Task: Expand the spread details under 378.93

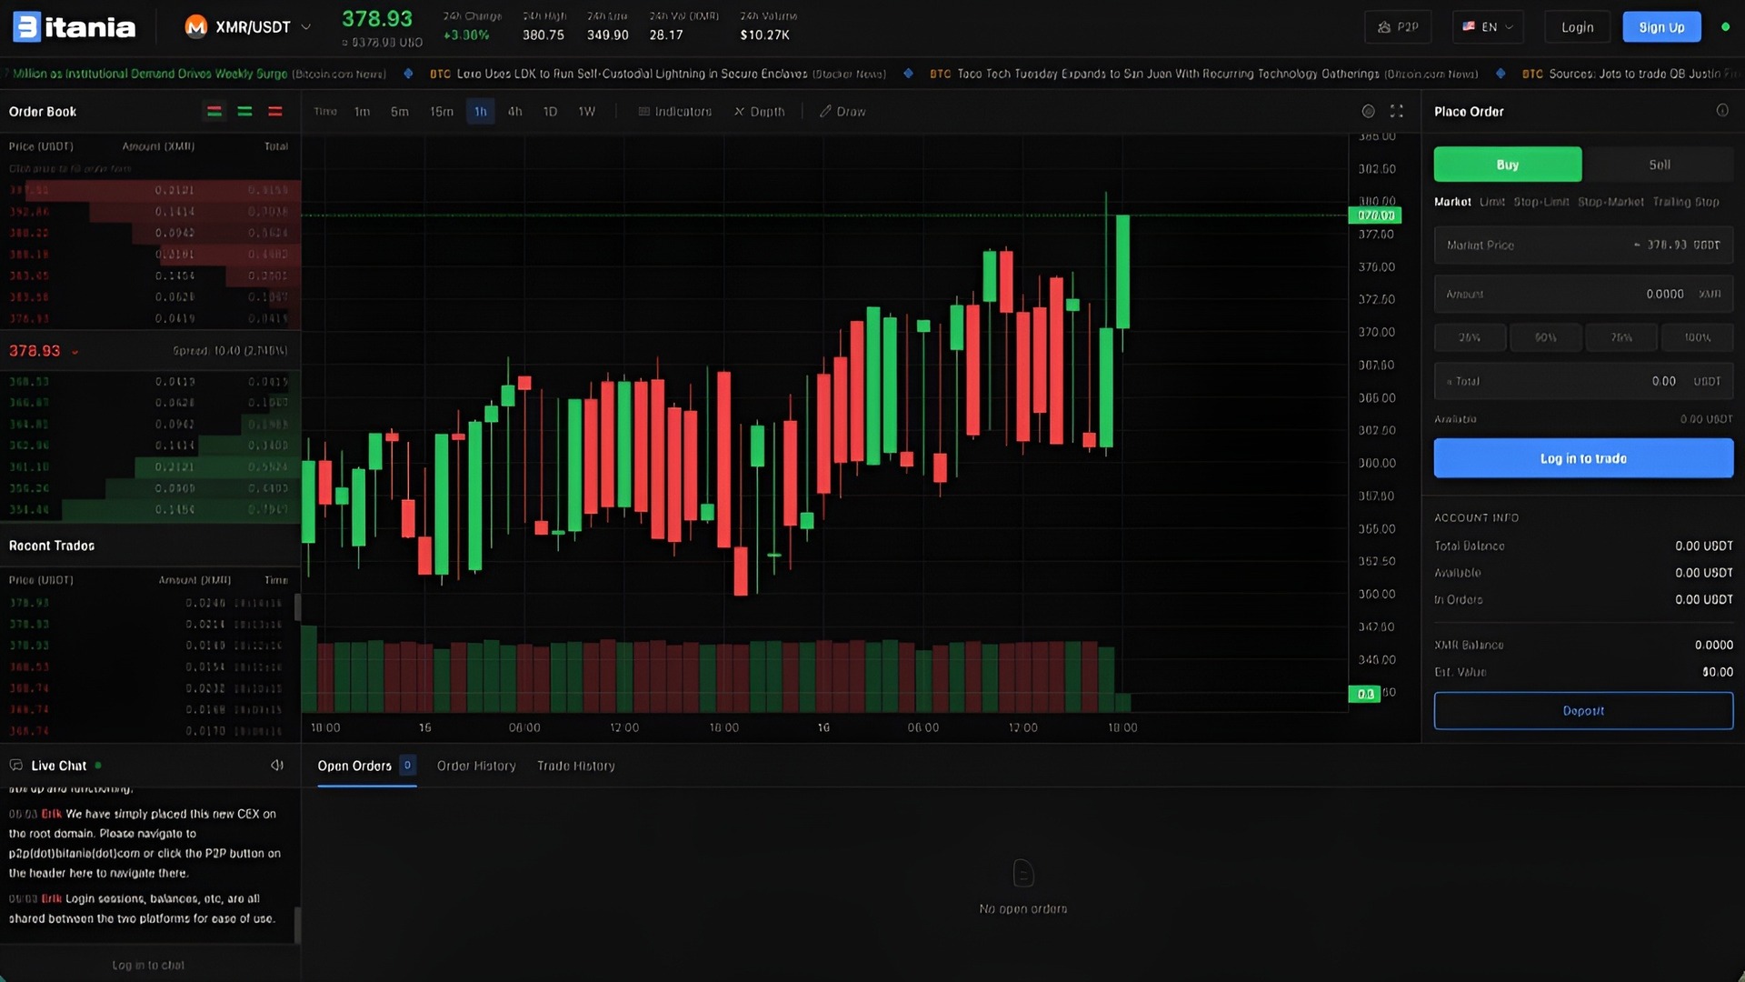Action: tap(74, 350)
